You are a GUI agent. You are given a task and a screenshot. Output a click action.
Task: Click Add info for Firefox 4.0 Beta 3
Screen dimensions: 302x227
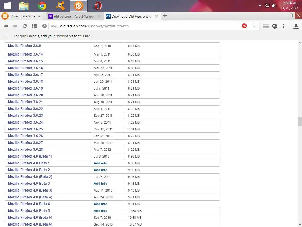100,184
